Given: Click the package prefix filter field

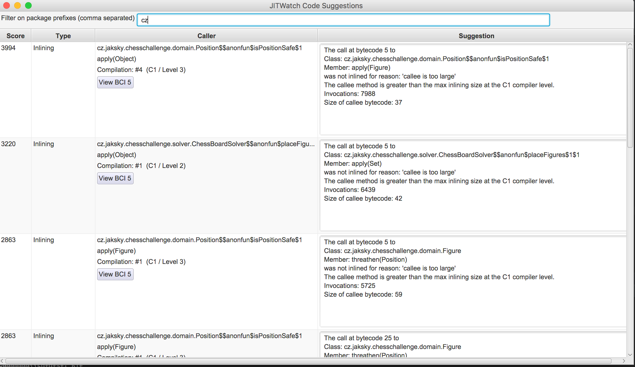Looking at the screenshot, I should (x=343, y=20).
